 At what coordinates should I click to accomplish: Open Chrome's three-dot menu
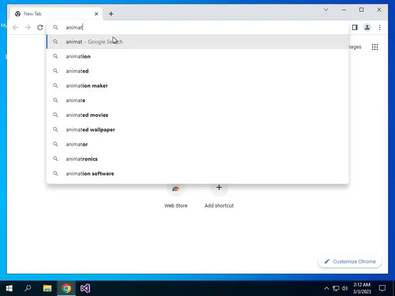380,27
